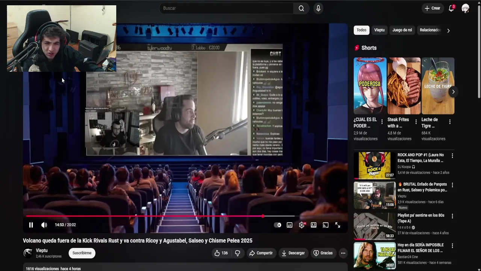Screen dimensions: 481x271
Task: Select the Vleptu filter chip
Action: [379, 30]
